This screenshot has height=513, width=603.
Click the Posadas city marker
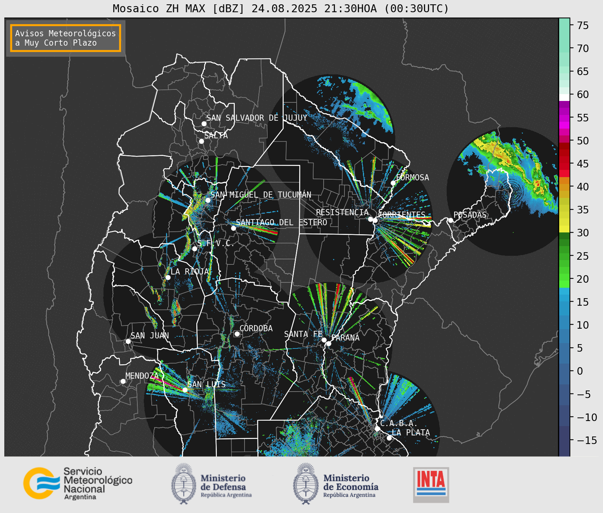tap(451, 220)
